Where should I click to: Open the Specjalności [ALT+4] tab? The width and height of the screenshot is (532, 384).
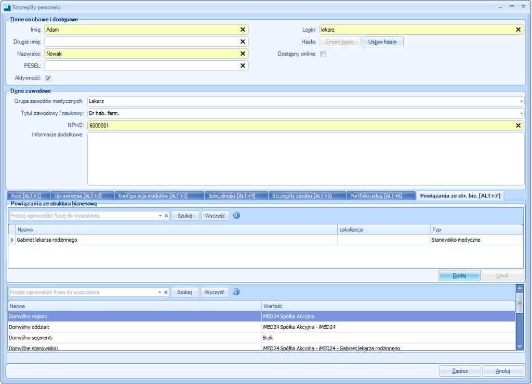[236, 196]
